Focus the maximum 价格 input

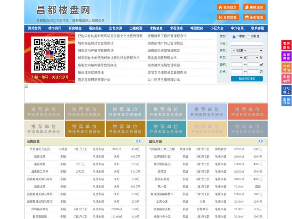pyautogui.click(x=253, y=72)
